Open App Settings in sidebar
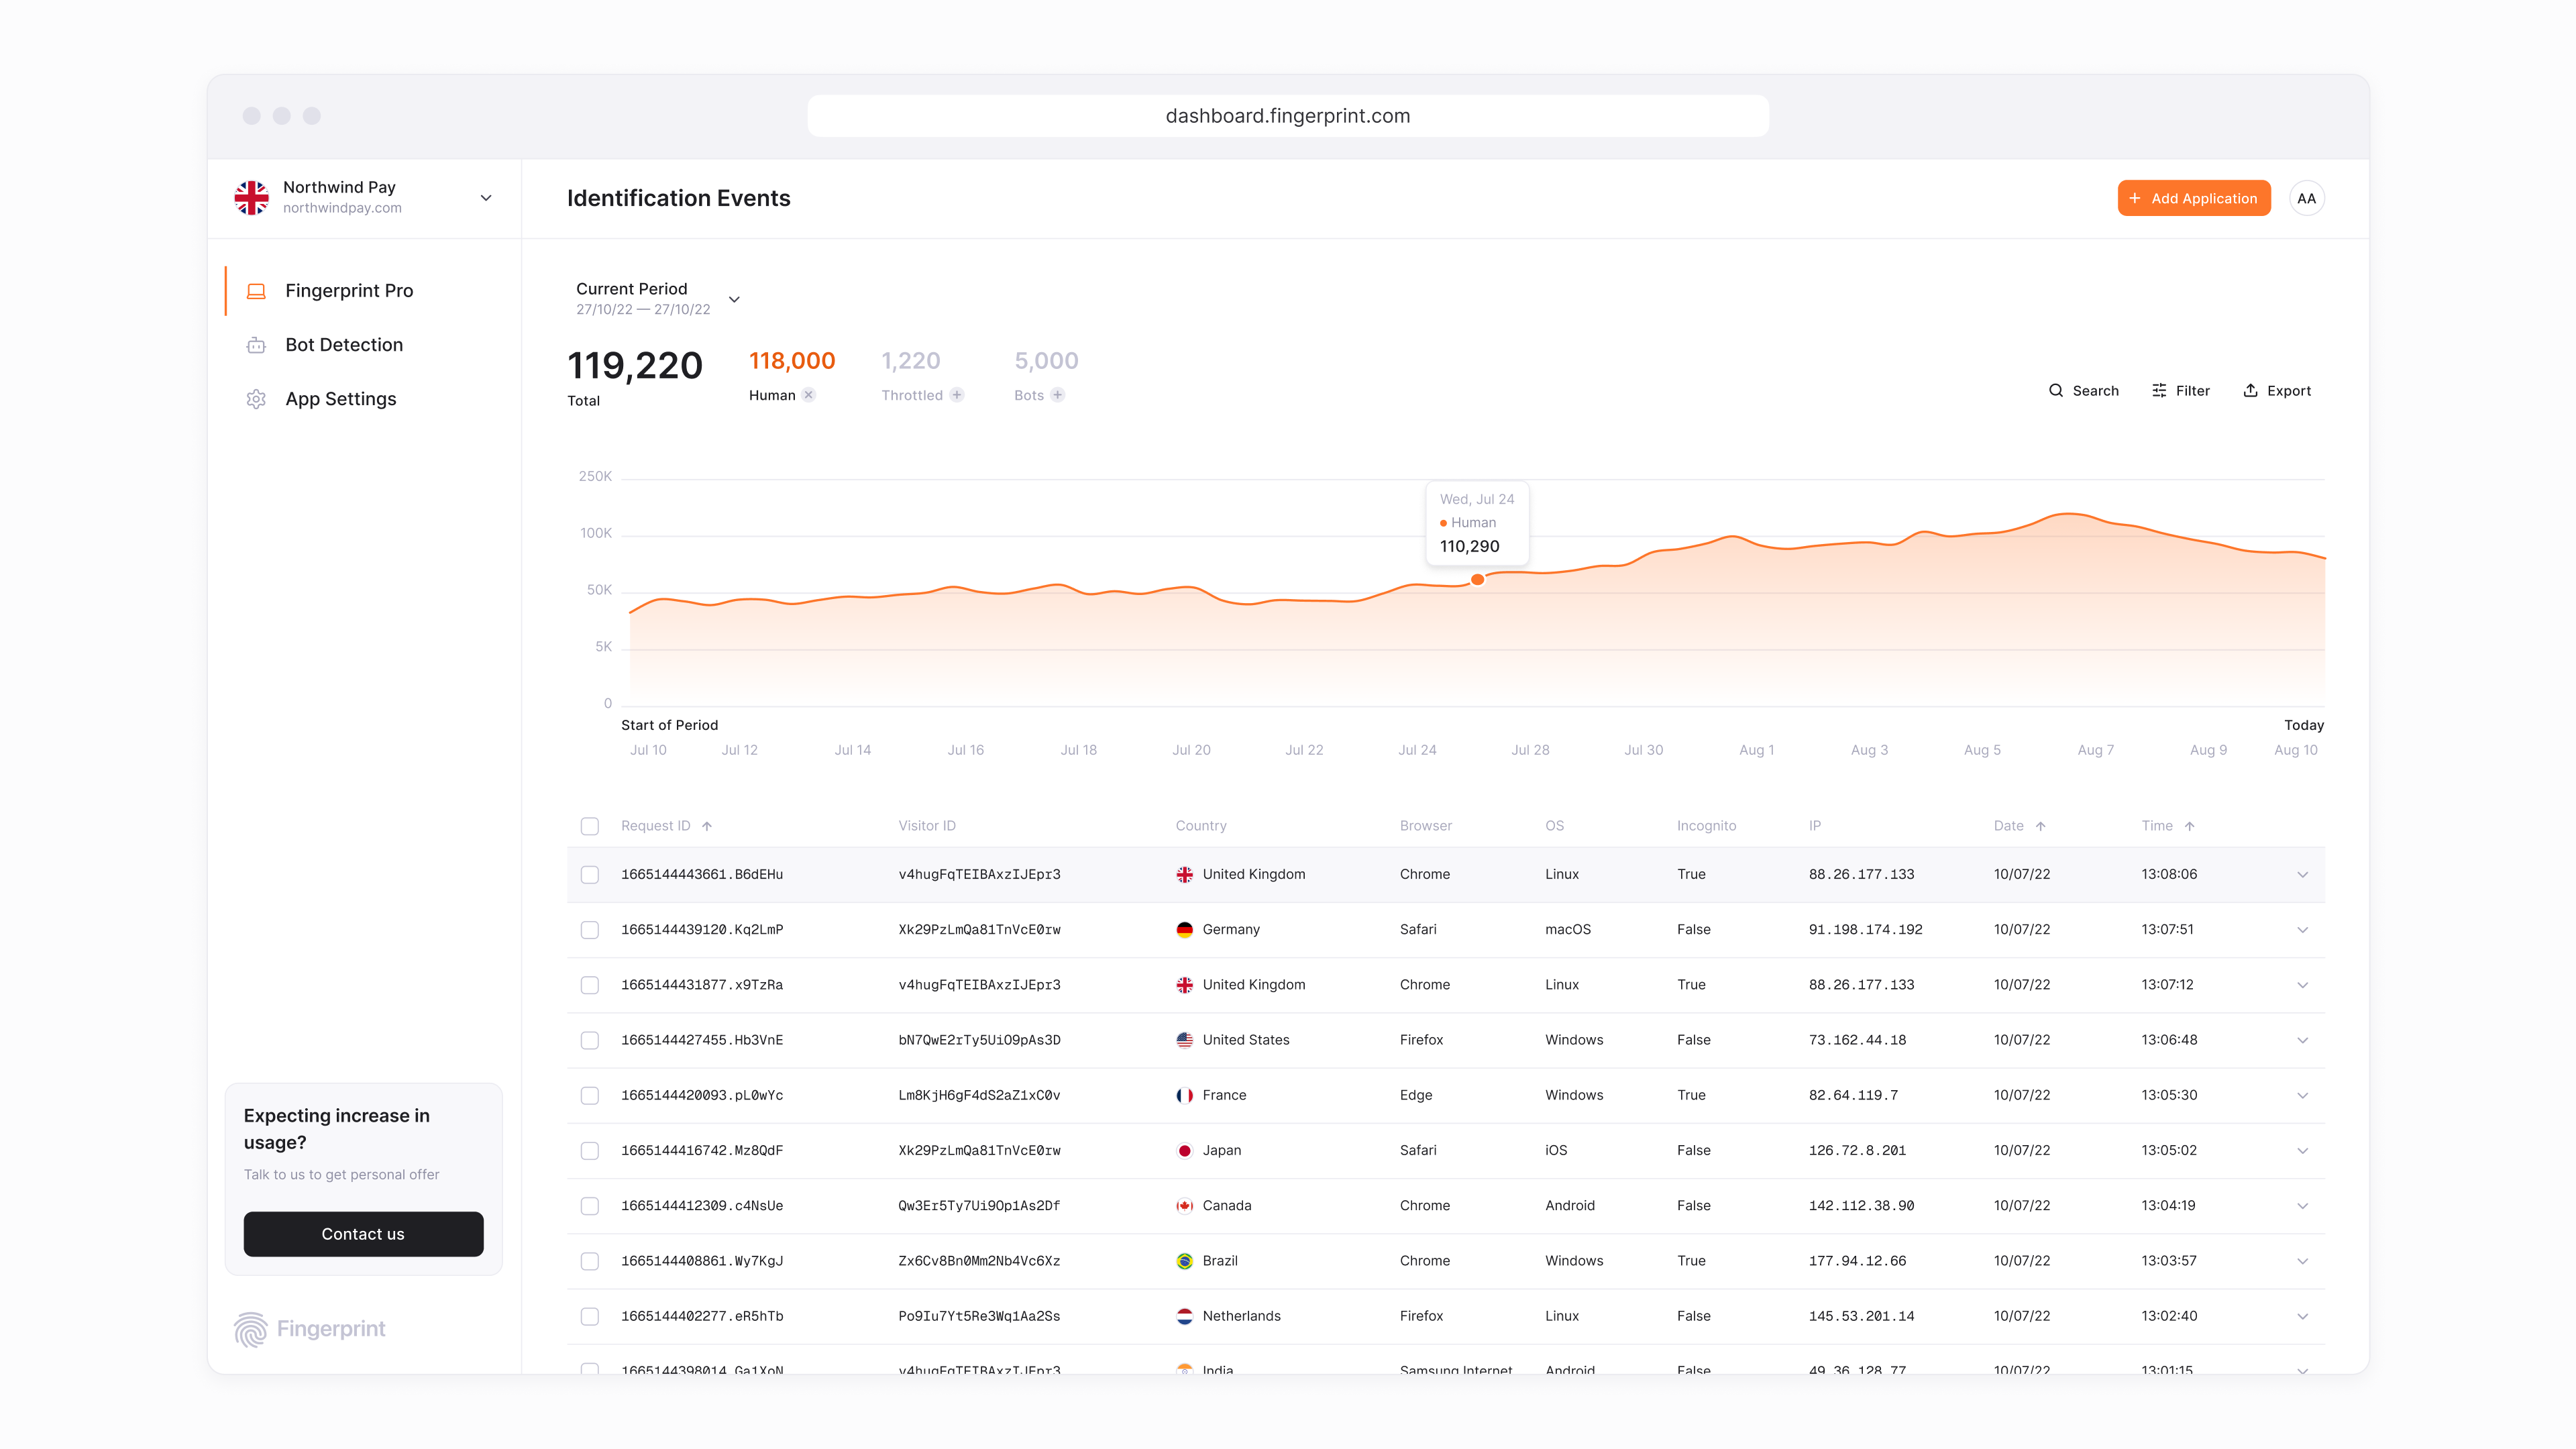 (340, 399)
